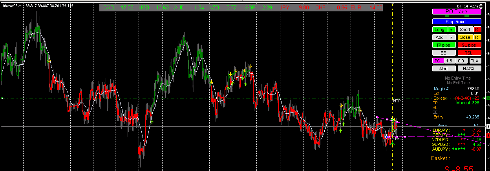Select the AUDJPY pair row
490x171 pixels.
click(457, 149)
